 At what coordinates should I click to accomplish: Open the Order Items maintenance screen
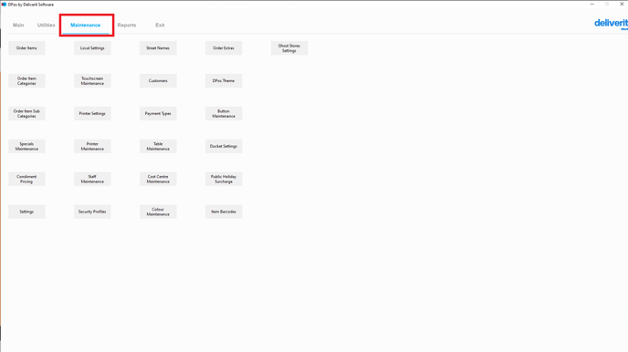point(26,48)
